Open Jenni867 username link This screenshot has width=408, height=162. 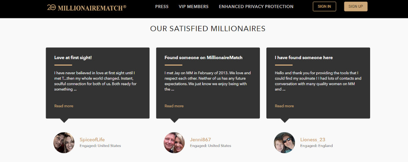[200, 140]
